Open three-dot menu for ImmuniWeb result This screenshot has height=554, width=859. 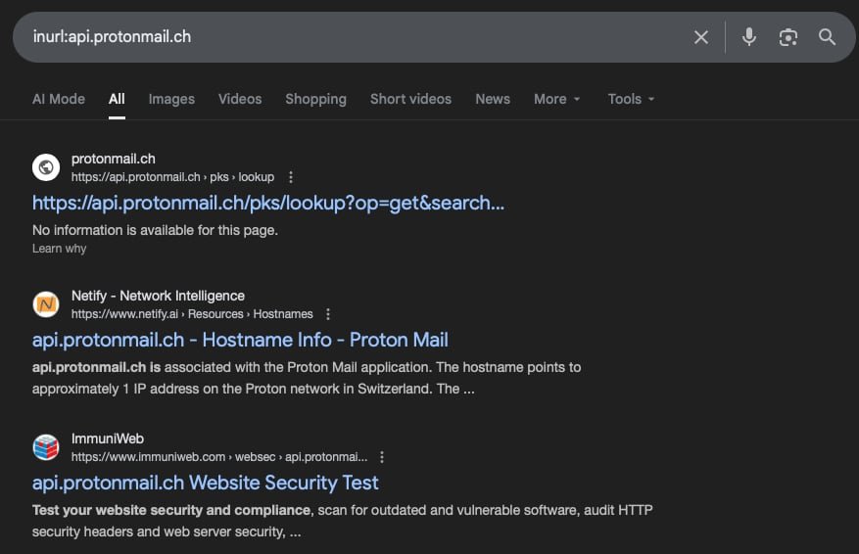tap(382, 457)
